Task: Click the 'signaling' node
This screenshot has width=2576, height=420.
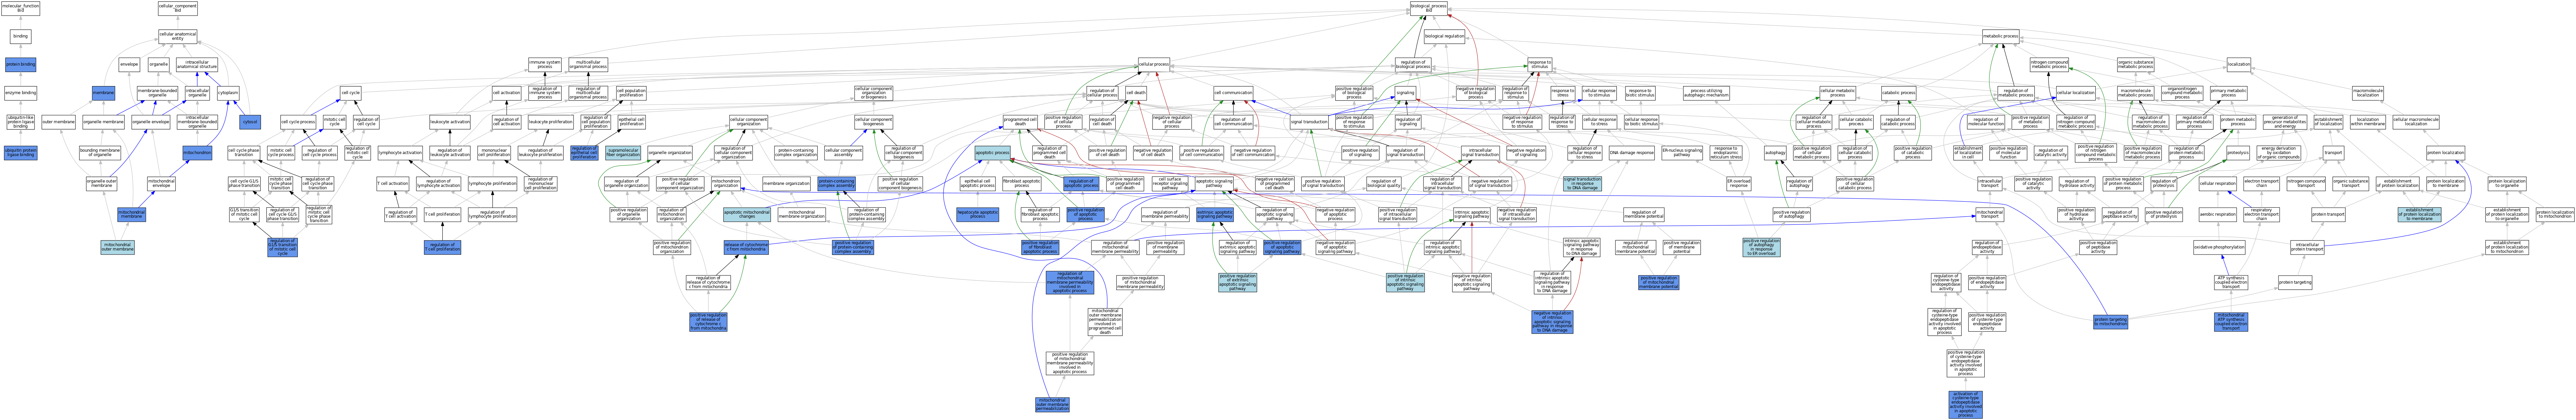Action: pyautogui.click(x=1405, y=93)
